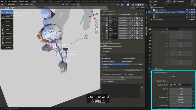
Task: Toggle P2D_BOT_CHIBI collection exclude checkbox
Action: click(x=187, y=10)
